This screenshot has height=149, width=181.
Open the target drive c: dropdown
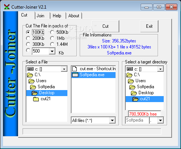click(x=160, y=69)
